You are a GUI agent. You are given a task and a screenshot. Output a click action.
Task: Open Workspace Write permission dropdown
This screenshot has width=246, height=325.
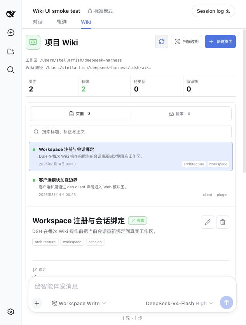click(79, 303)
